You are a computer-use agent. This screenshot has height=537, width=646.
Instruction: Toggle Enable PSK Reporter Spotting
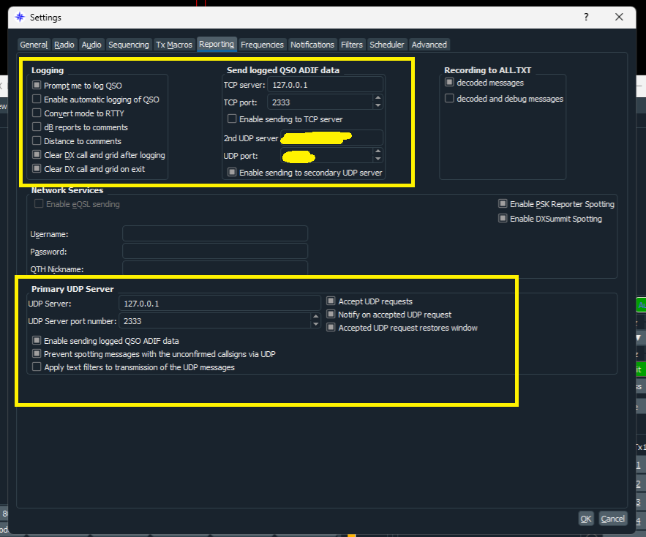coord(503,204)
